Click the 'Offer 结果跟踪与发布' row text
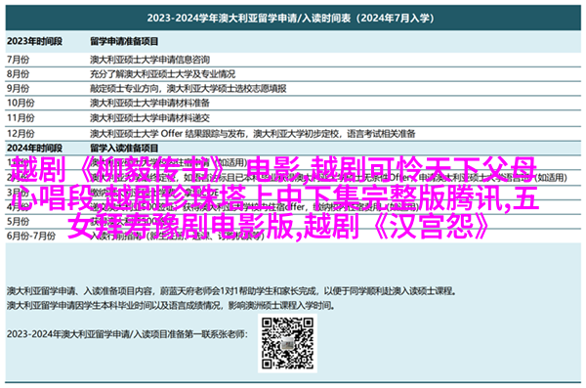This screenshot has width=586, height=388. (253, 134)
